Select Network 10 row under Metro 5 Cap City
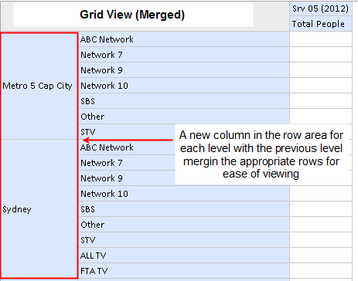Viewport: 358px width, 281px height. click(x=184, y=86)
